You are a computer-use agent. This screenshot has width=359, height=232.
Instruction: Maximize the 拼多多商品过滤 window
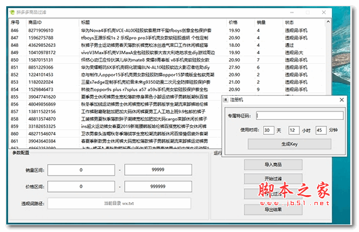(x=308, y=13)
